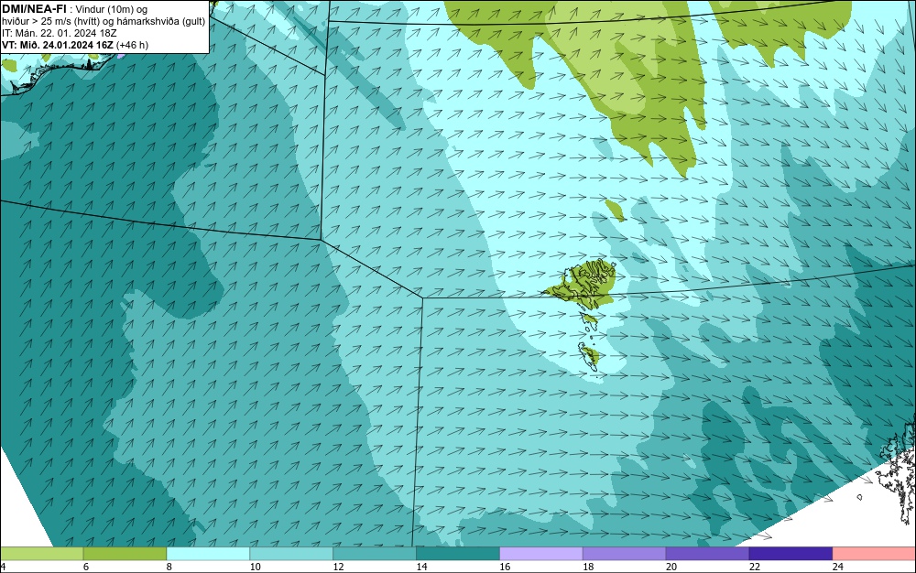The height and width of the screenshot is (573, 916).
Task: Click the legend value 18
Action: tap(588, 567)
